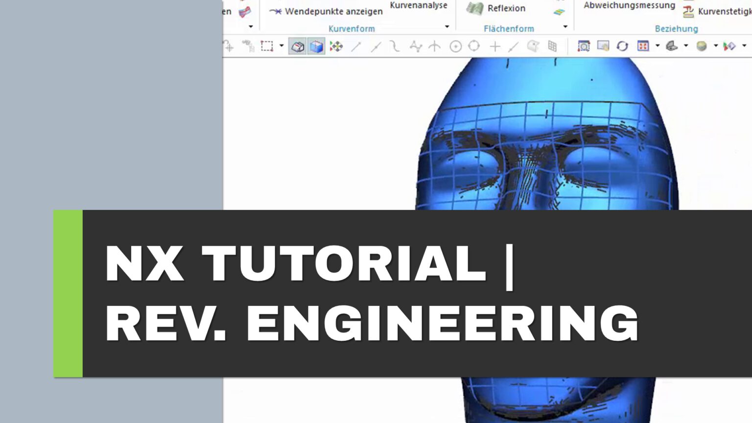Image resolution: width=752 pixels, height=423 pixels.
Task: Enable the pole point snap icon
Action: click(x=416, y=47)
